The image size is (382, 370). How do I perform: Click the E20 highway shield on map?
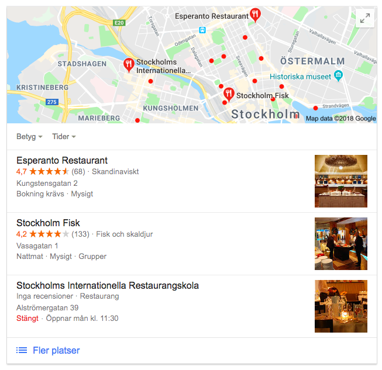[119, 23]
